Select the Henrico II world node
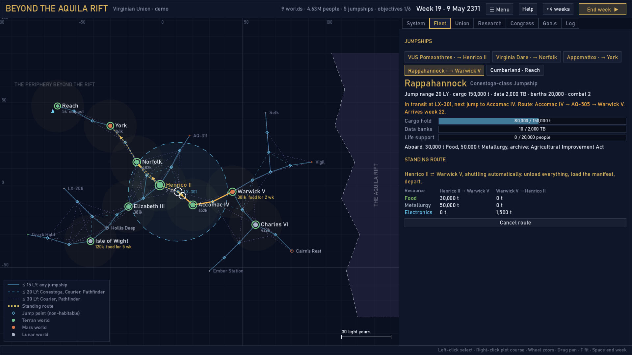632x355 pixels. click(x=160, y=185)
